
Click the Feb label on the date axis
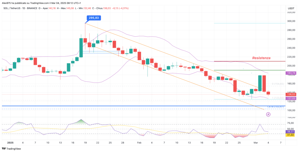click(x=139, y=143)
